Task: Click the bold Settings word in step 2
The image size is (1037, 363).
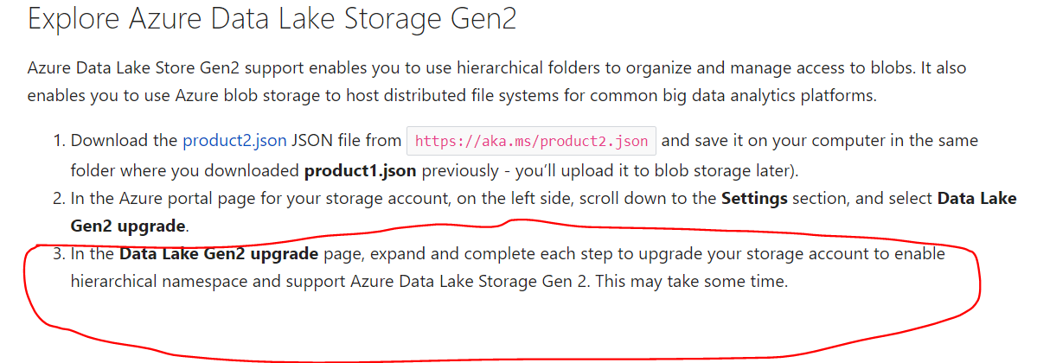Action: tap(754, 199)
